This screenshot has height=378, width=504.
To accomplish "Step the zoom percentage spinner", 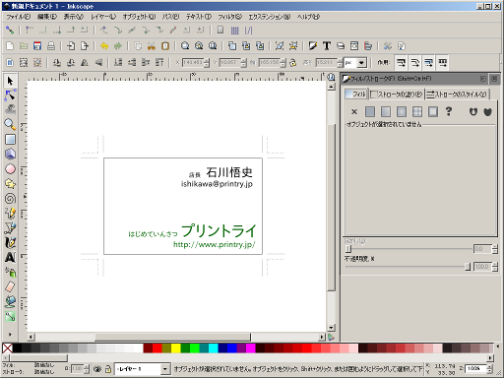I will click(489, 369).
